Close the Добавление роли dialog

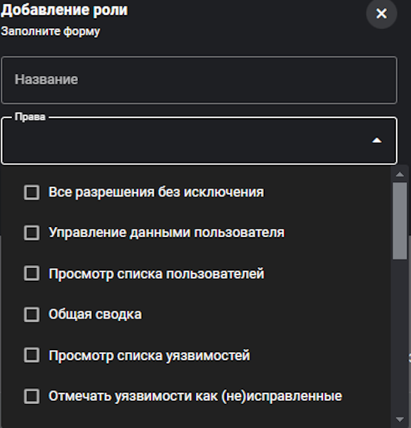pos(381,13)
